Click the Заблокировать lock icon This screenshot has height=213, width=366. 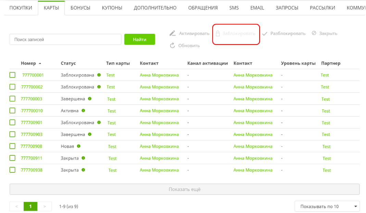click(x=217, y=33)
